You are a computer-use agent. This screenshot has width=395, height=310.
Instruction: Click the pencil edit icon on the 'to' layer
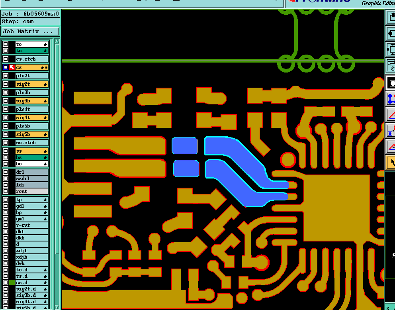(45, 44)
